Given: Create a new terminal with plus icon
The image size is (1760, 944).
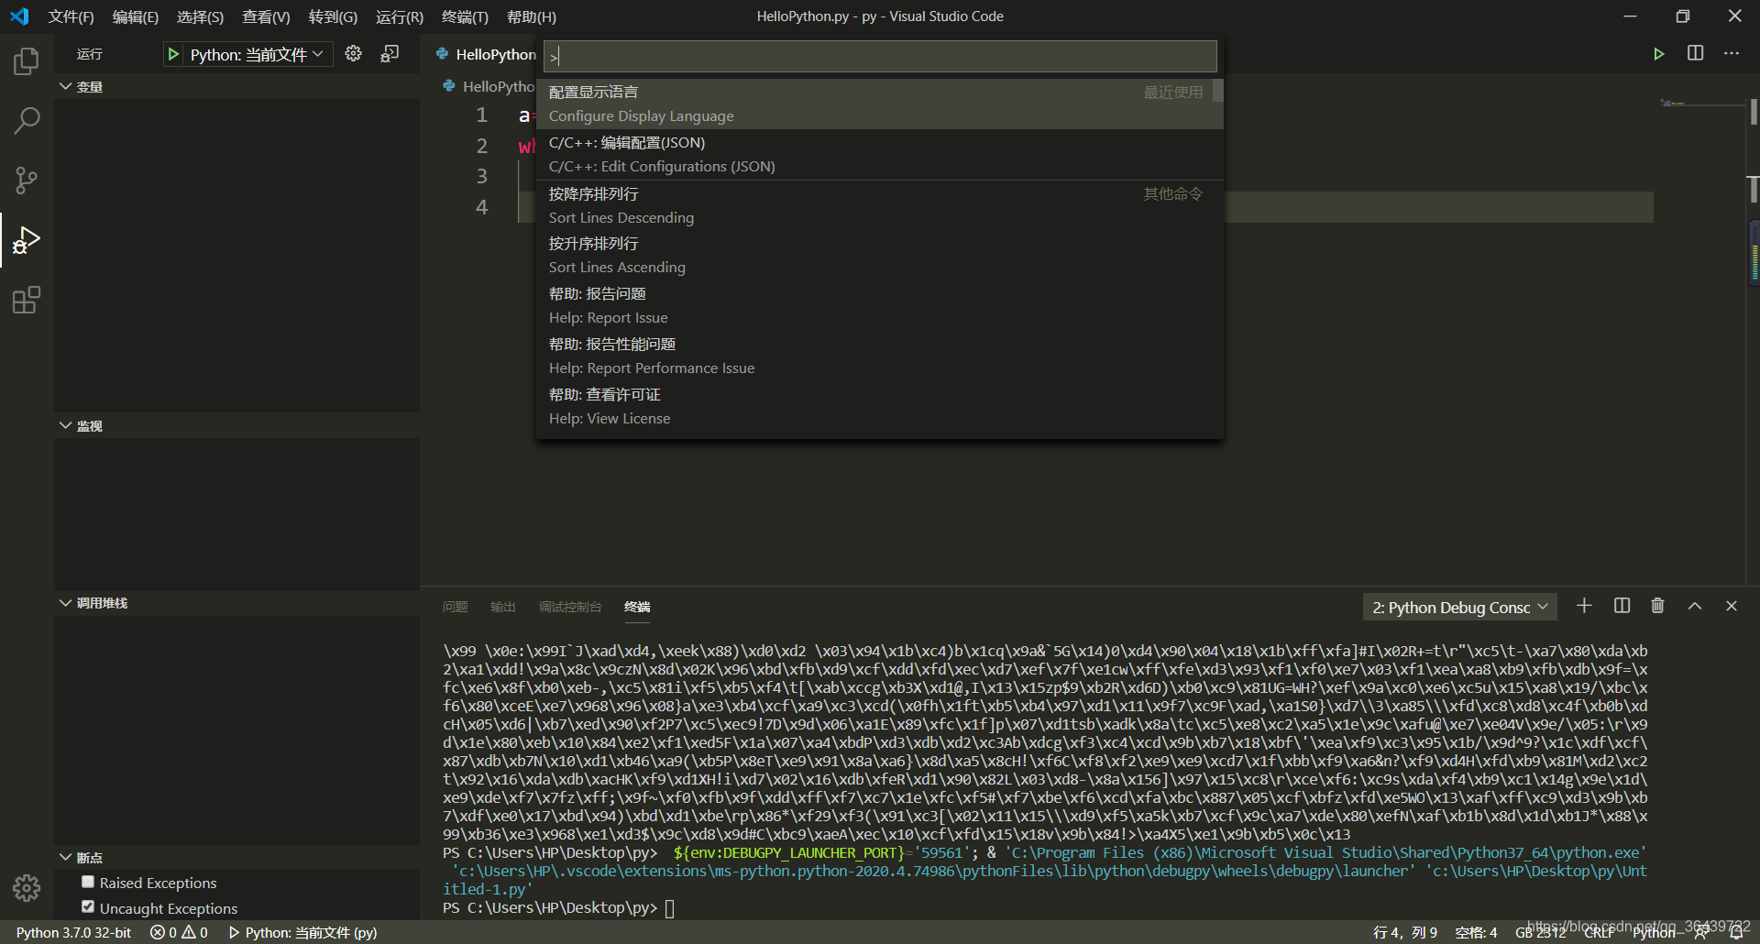Looking at the screenshot, I should click(x=1584, y=606).
